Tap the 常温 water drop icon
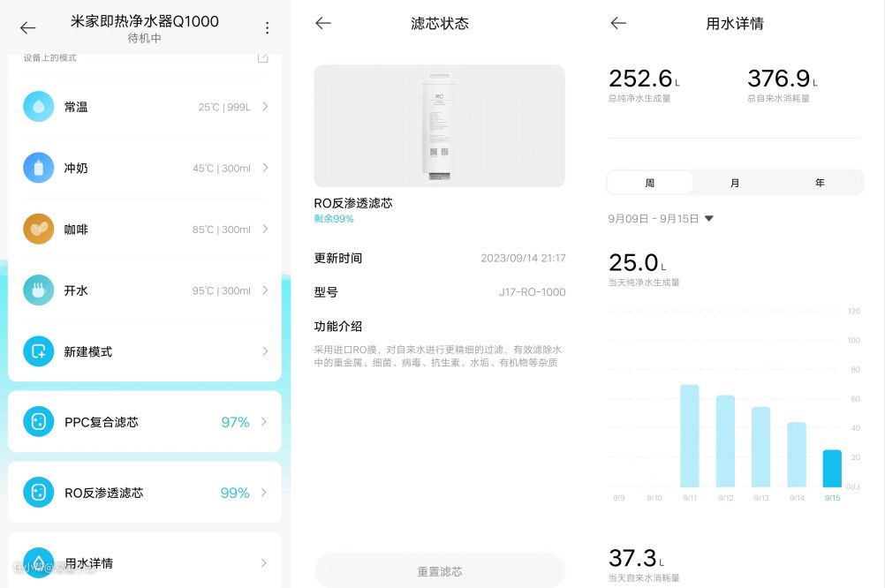 (x=38, y=107)
